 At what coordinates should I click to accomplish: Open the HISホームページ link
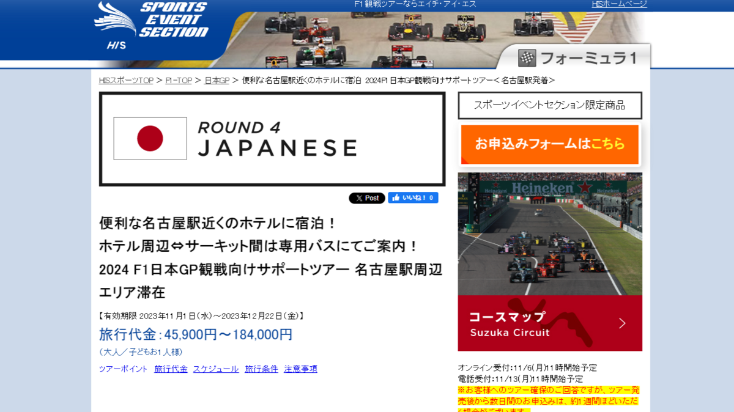click(x=619, y=4)
